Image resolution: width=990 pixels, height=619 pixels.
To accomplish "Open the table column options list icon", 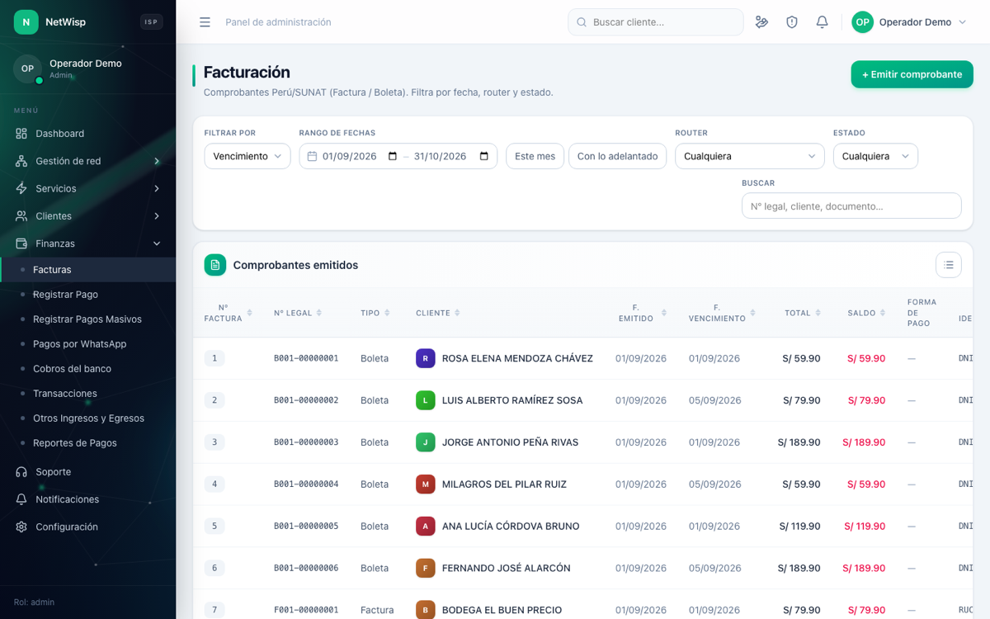I will point(949,265).
